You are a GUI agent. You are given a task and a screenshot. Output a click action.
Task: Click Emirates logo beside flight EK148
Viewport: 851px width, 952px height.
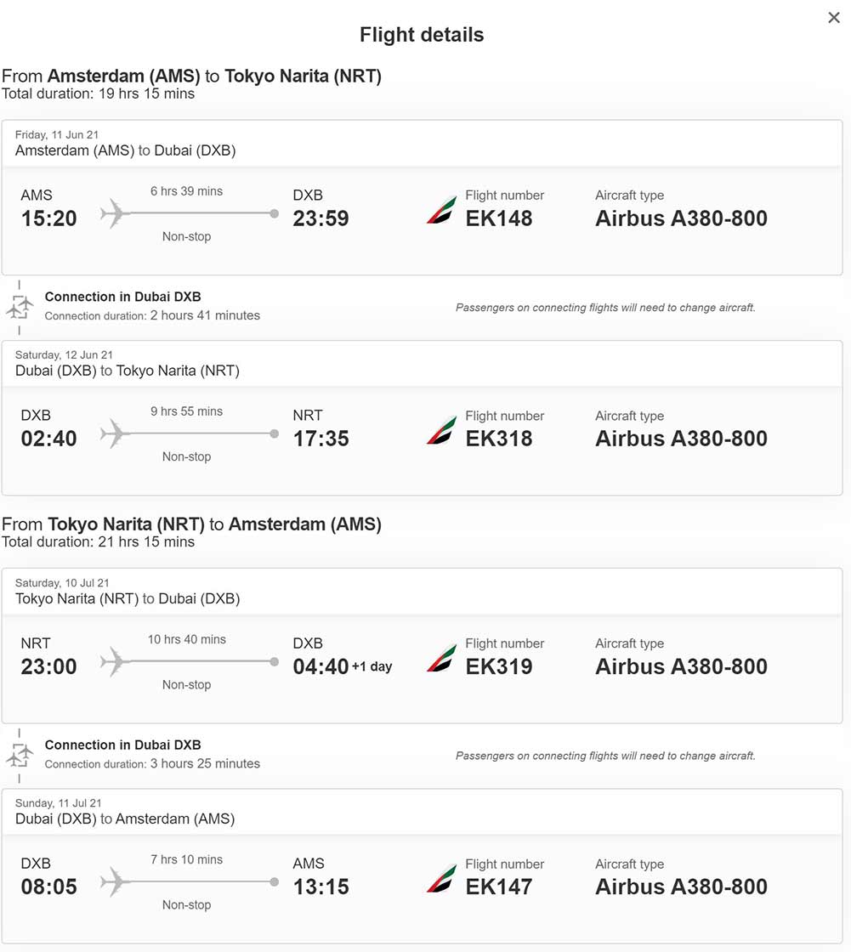441,210
